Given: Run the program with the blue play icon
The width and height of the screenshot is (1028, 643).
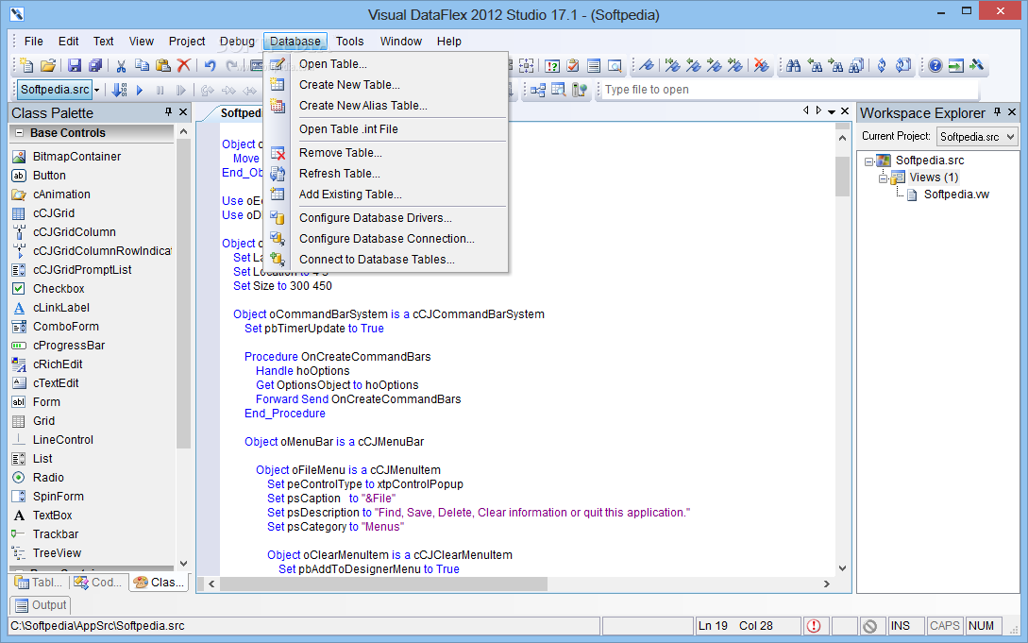Looking at the screenshot, I should click(x=140, y=90).
